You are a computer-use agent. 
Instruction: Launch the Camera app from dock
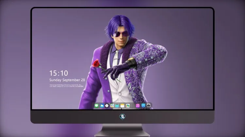tap(148, 106)
